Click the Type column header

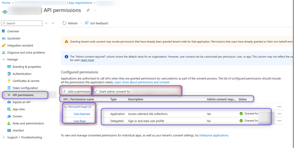[x=113, y=99]
